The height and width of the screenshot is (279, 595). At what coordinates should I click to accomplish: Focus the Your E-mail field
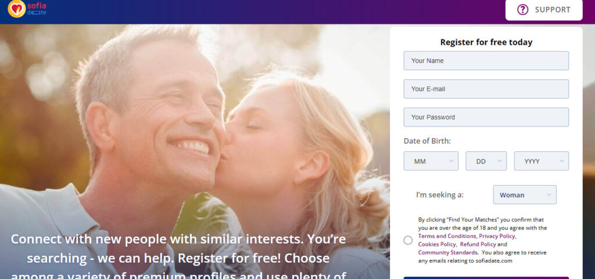[486, 89]
